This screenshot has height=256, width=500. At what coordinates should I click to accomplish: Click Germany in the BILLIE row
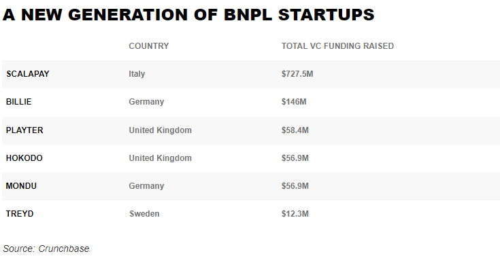[146, 102]
